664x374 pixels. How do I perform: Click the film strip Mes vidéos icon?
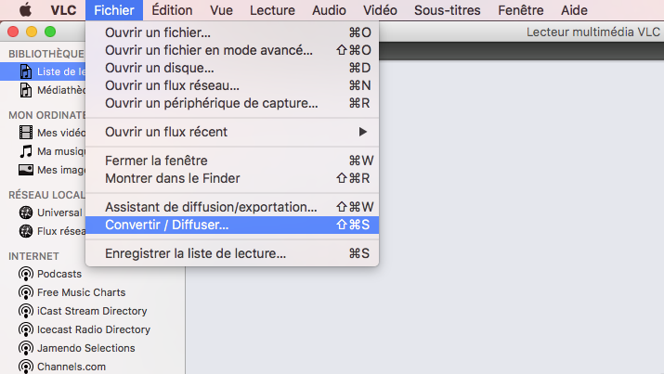[26, 133]
